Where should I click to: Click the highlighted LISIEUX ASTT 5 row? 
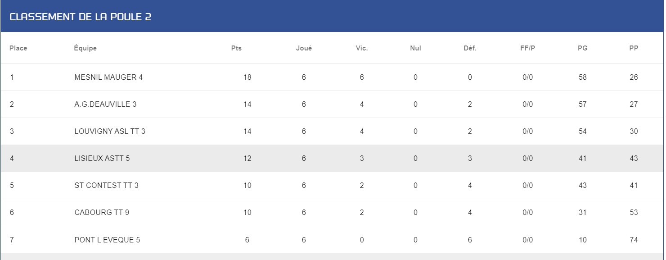pos(332,158)
